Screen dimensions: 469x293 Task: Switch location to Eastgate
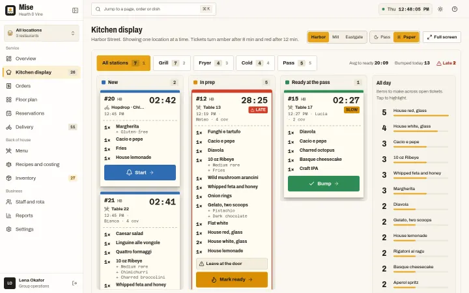tap(354, 37)
